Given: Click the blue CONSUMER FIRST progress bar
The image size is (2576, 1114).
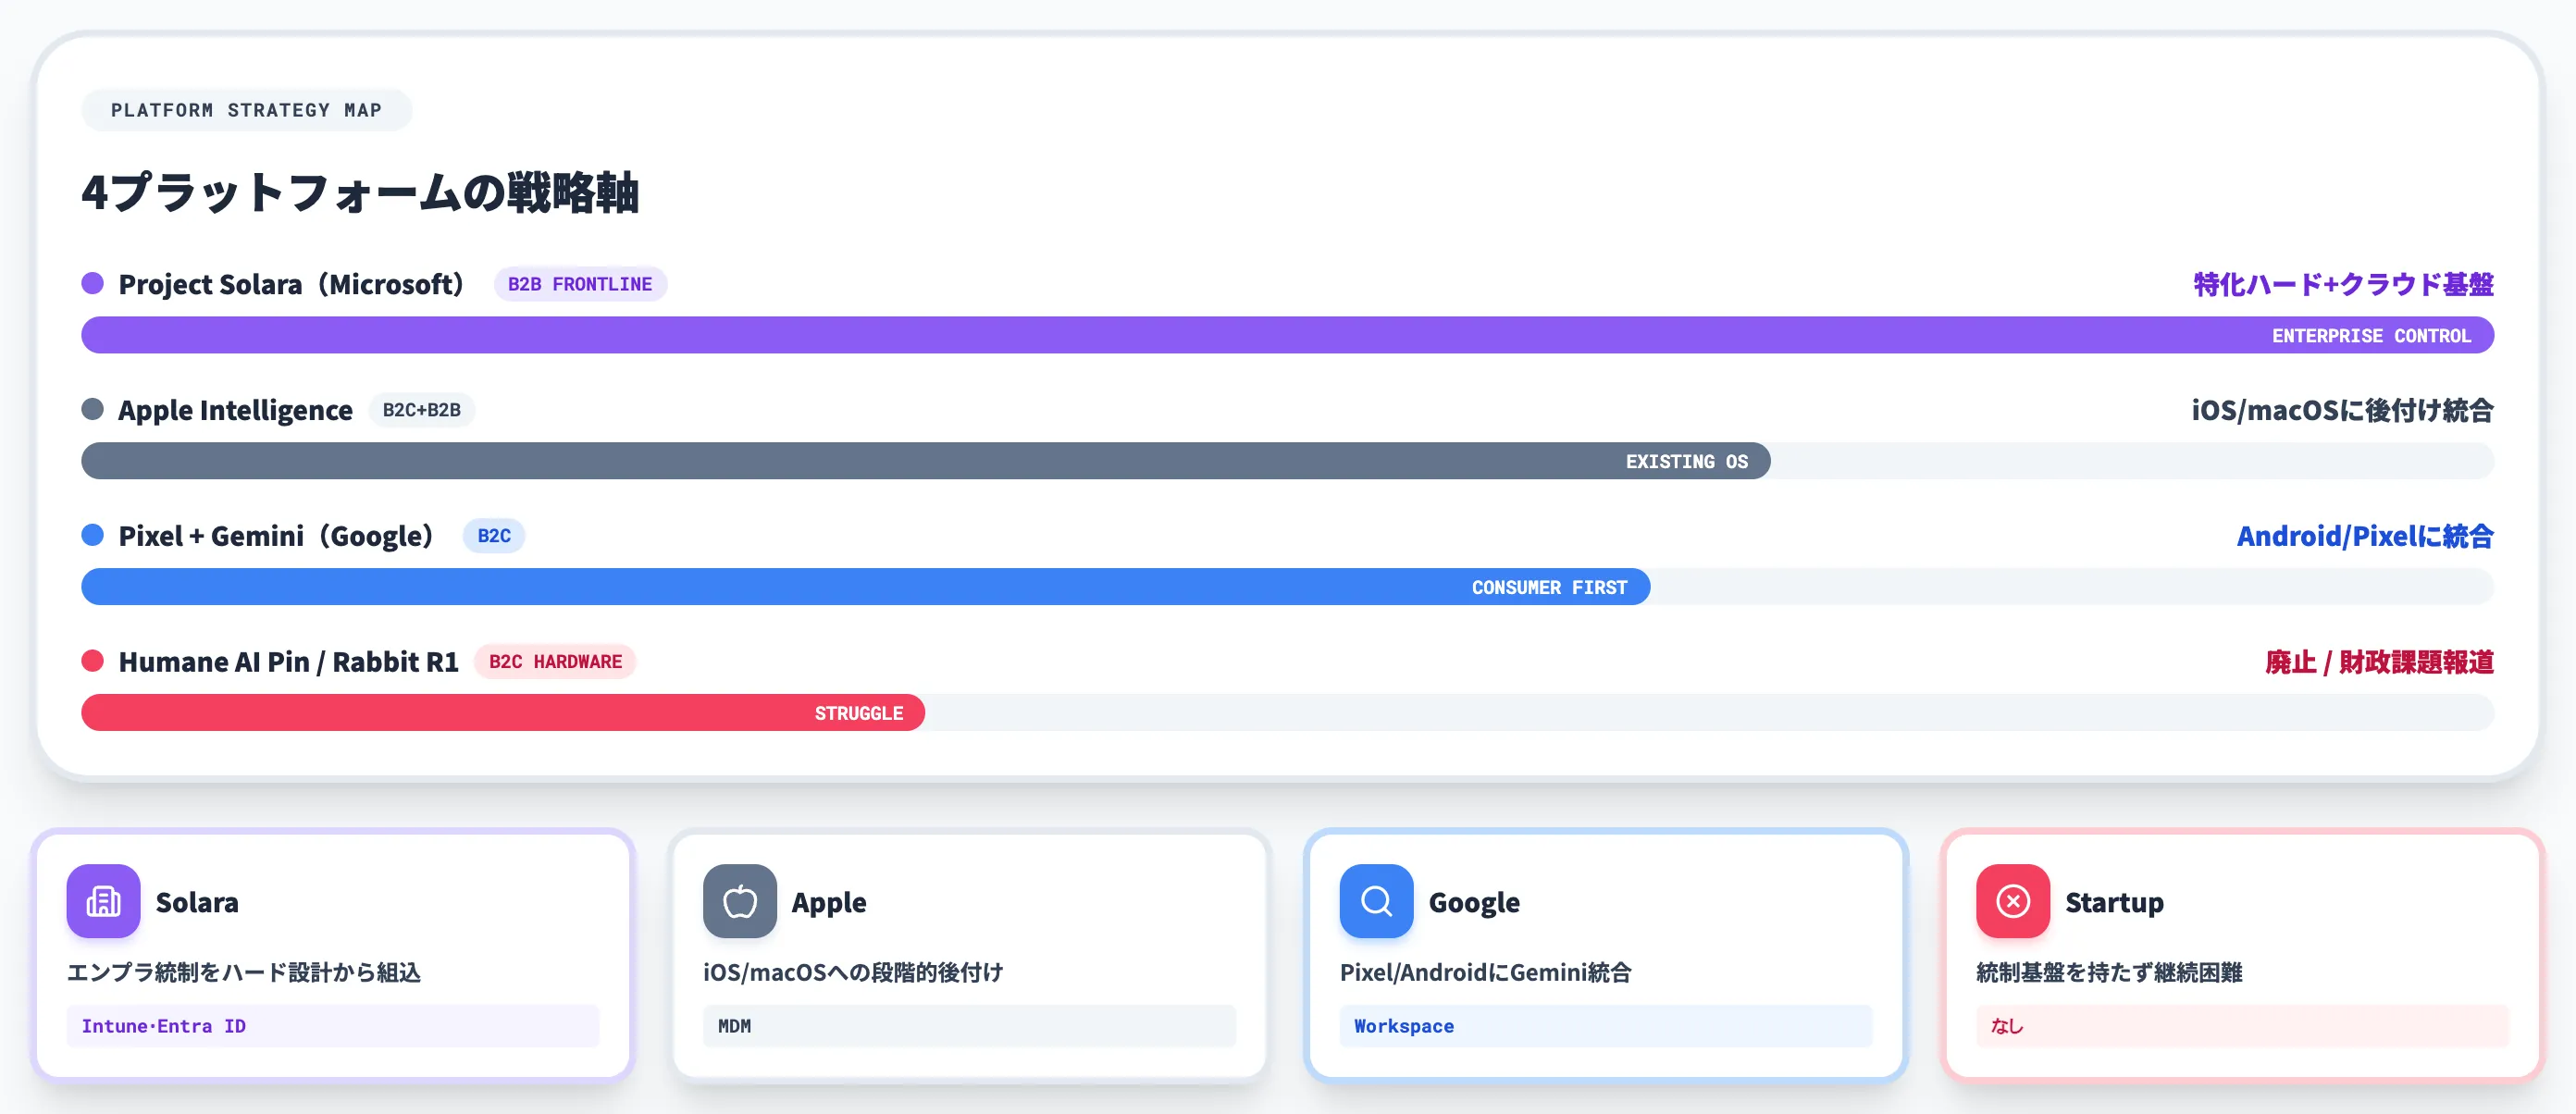Looking at the screenshot, I should coord(866,587).
